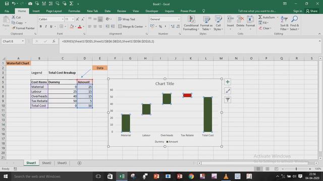
Task: Open Chrome from the taskbar
Action: [191, 176]
